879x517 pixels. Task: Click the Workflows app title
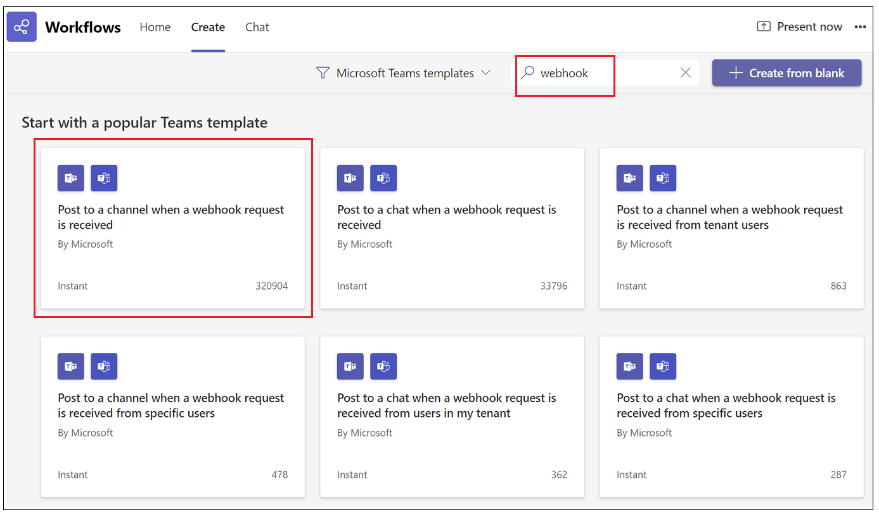tap(83, 27)
